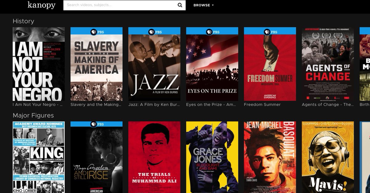
Task: Open the Browse dropdown menu
Action: 203,5
